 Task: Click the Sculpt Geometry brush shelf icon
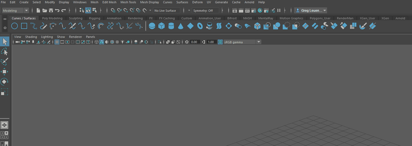(x=363, y=26)
